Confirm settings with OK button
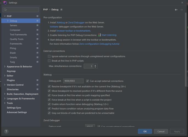Screen dimensions: 188x137 point(145,131)
